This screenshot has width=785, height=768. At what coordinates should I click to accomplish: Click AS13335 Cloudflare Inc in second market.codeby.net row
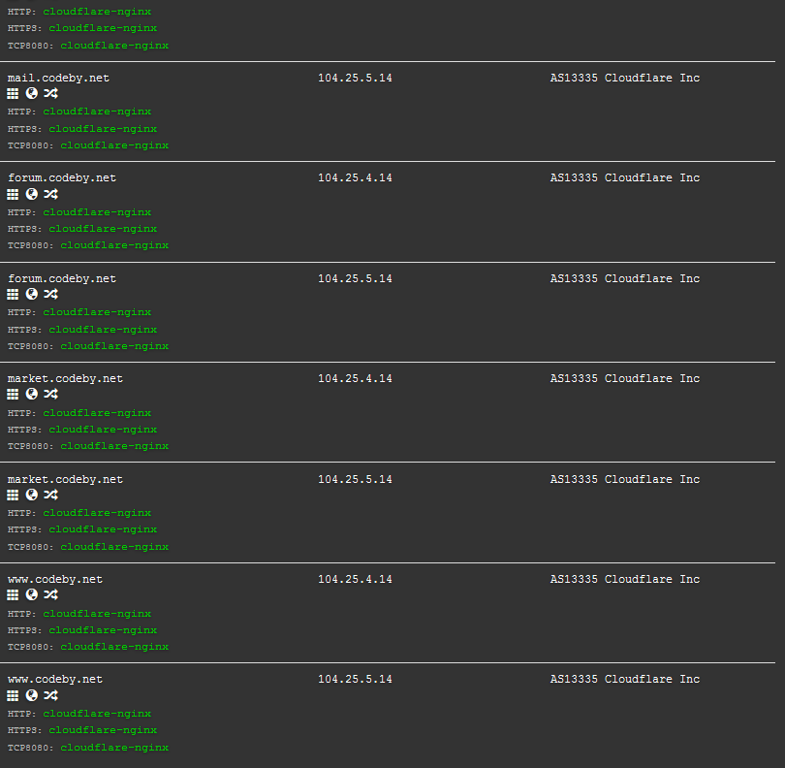(x=625, y=479)
